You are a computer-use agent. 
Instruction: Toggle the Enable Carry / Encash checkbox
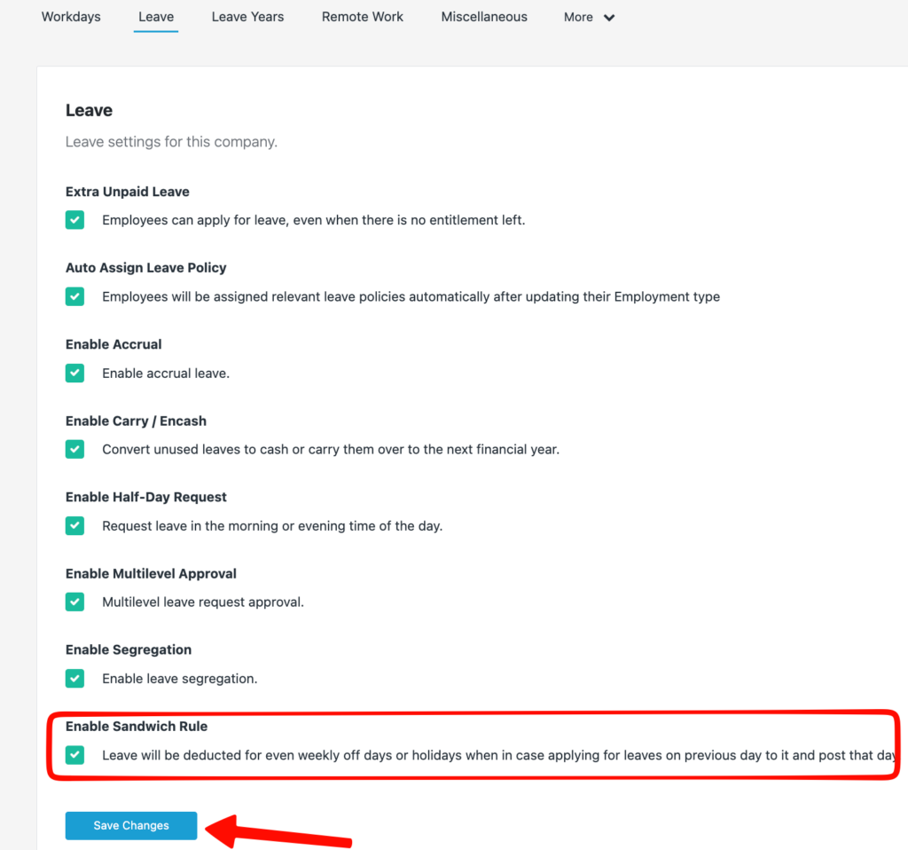pos(75,449)
